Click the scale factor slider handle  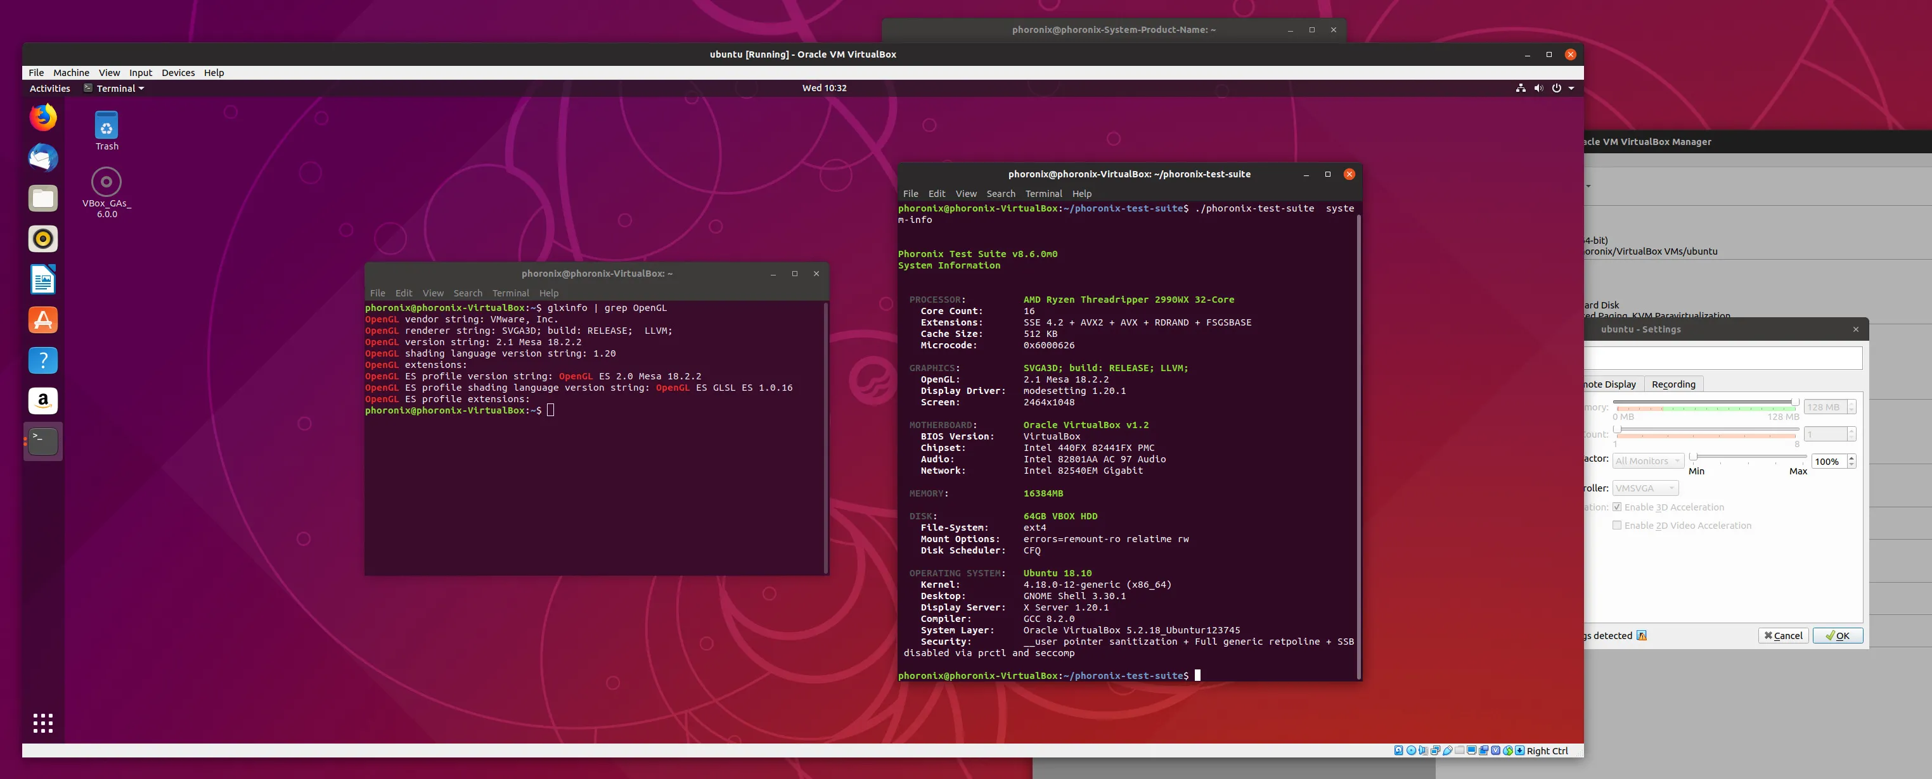click(1693, 456)
